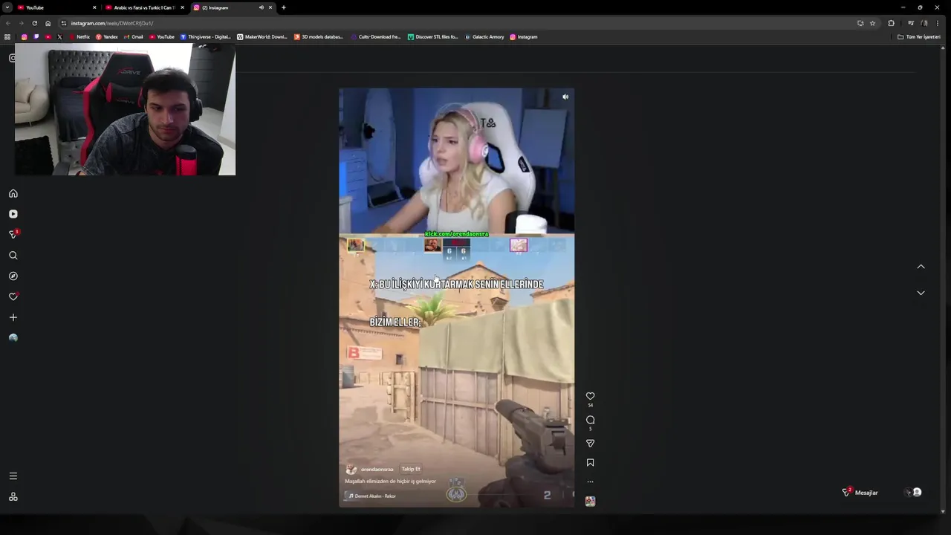This screenshot has width=951, height=535.
Task: Open the Meta apps icon below More menu
Action: tap(13, 496)
